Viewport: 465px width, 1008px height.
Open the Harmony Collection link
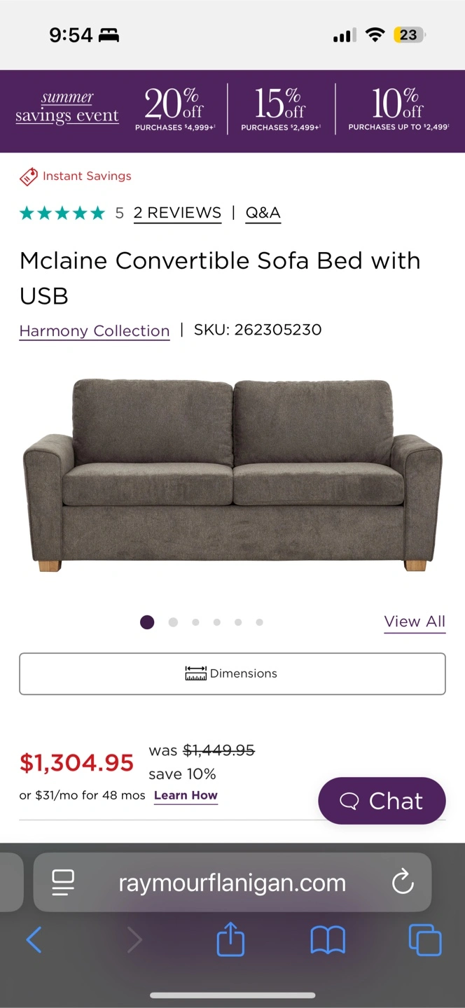[95, 330]
